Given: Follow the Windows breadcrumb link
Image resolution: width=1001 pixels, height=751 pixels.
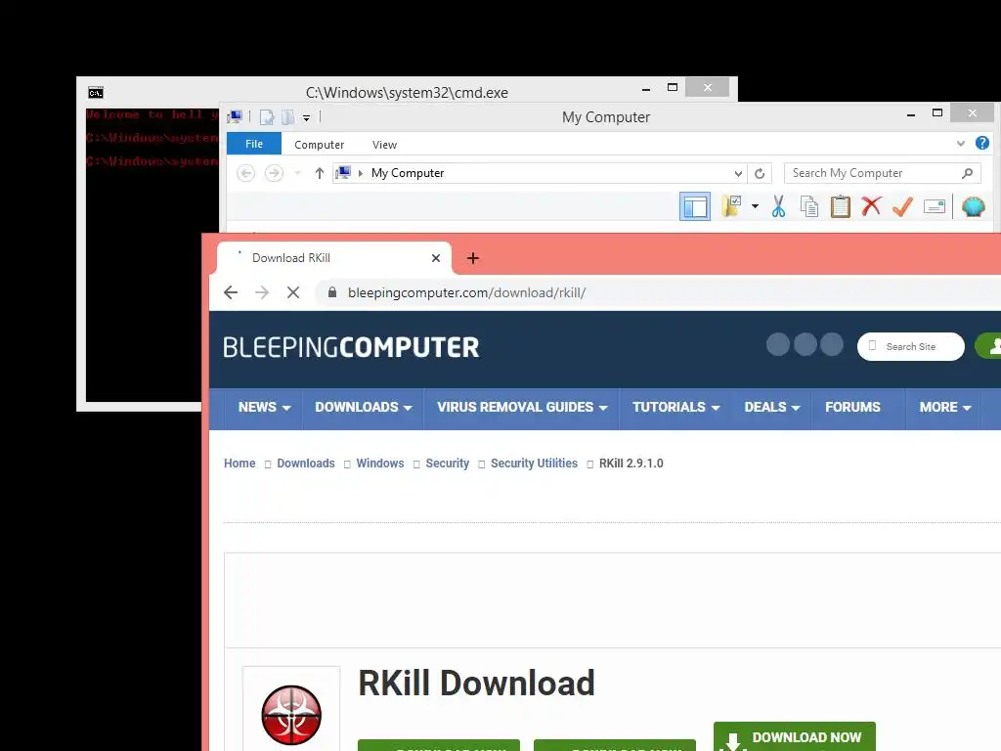Looking at the screenshot, I should 380,463.
